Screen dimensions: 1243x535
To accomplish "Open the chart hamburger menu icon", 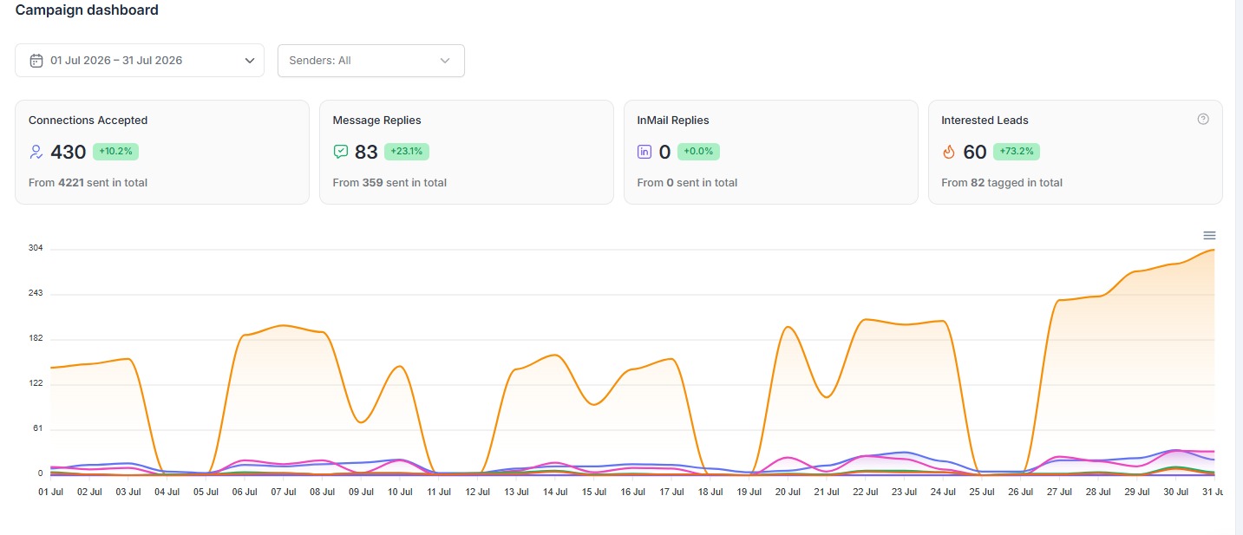I will pos(1209,235).
